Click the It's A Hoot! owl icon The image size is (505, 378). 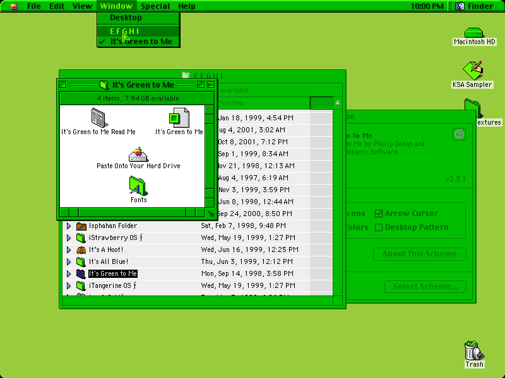pos(81,249)
